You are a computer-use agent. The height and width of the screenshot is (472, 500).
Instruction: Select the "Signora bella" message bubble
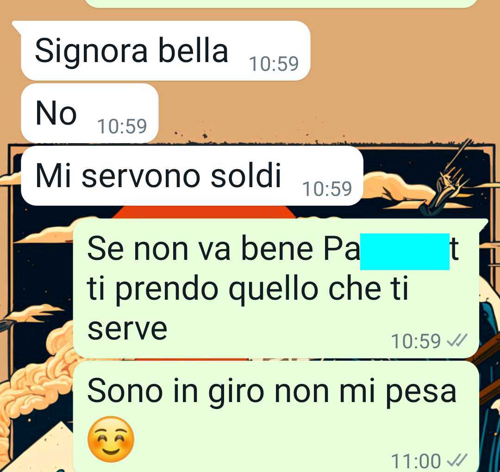coord(165,50)
